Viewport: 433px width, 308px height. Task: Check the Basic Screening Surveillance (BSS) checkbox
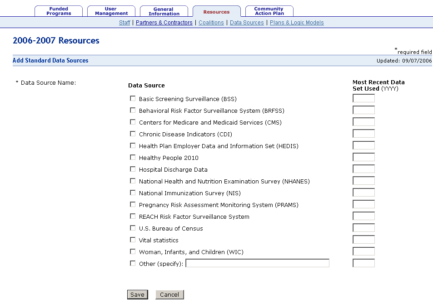(x=133, y=98)
